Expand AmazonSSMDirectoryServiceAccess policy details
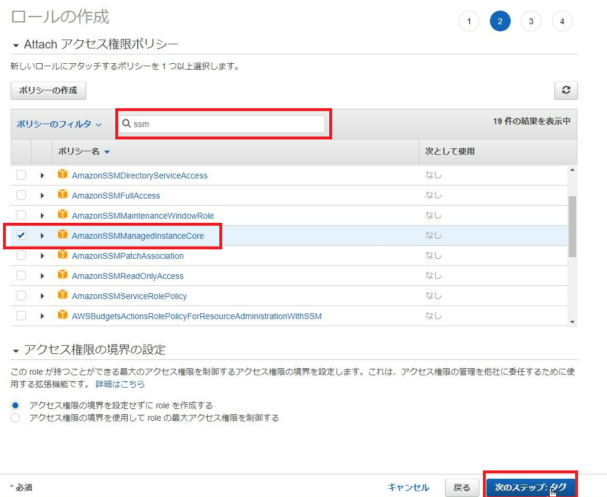Screen dimensions: 607x497 (42, 176)
